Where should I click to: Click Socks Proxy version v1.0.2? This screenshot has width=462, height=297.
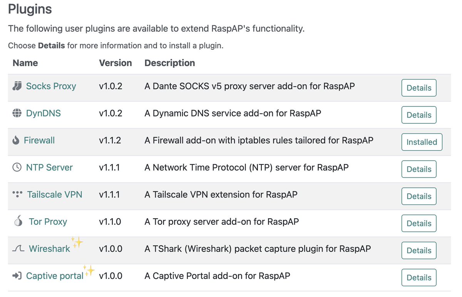coord(110,86)
